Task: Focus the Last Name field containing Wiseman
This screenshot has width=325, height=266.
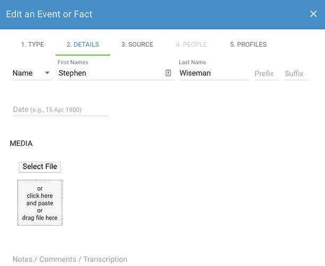Action: (214, 73)
